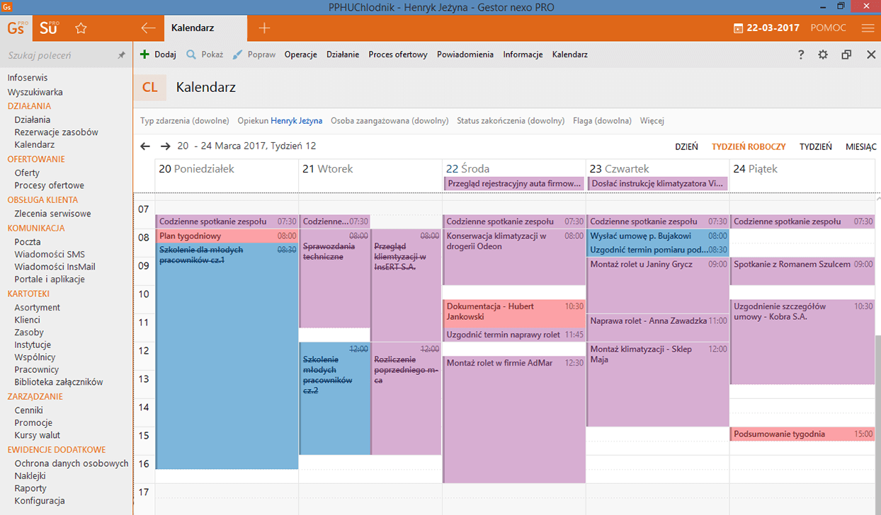Click the Gestor GS PRO module icon
Image resolution: width=881 pixels, height=515 pixels.
click(x=17, y=28)
